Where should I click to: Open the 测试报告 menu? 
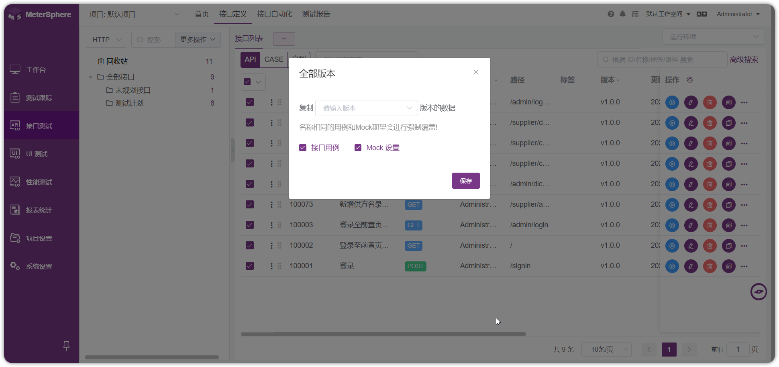[x=316, y=14]
